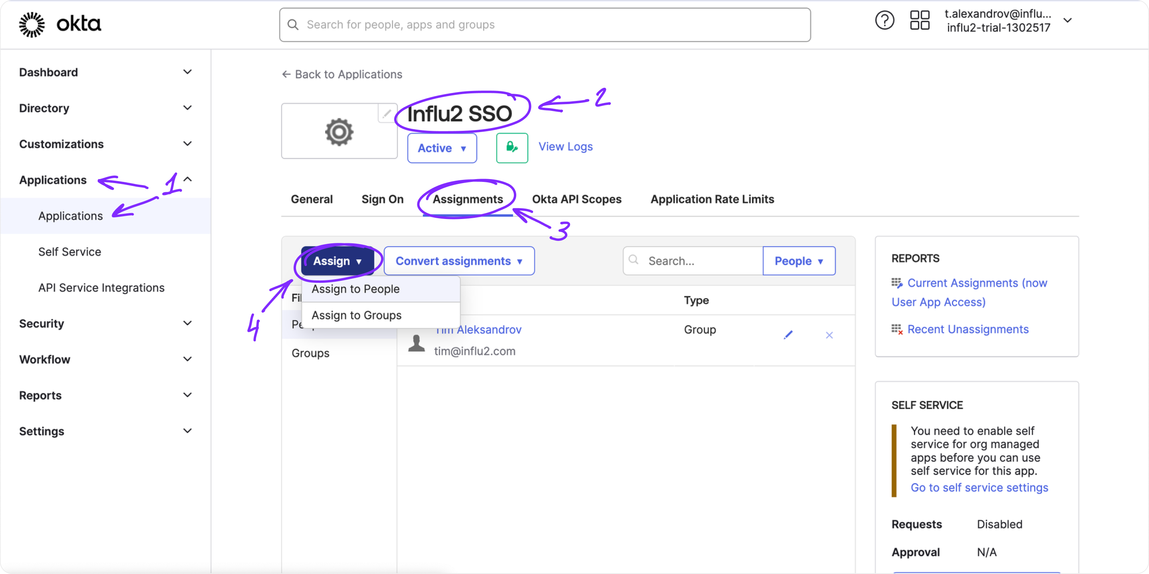This screenshot has width=1149, height=574.
Task: Open Recent Unassignments link
Action: tap(968, 329)
